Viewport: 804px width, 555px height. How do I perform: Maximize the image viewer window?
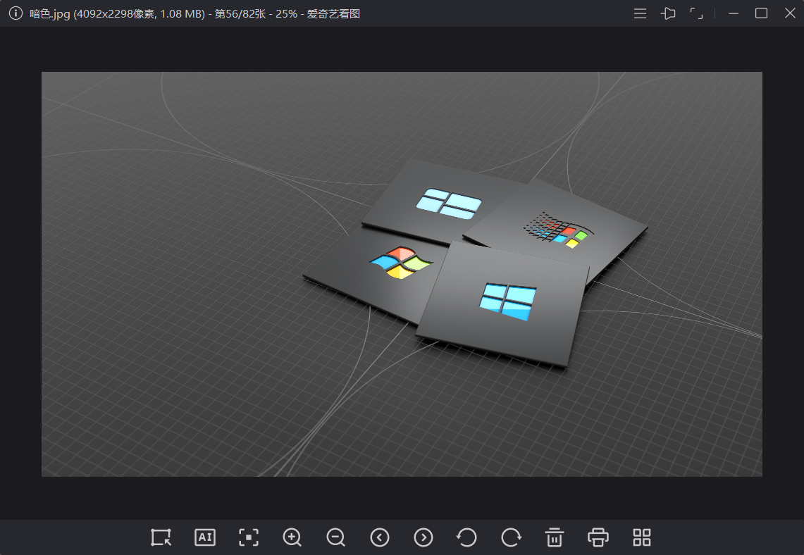tap(762, 13)
